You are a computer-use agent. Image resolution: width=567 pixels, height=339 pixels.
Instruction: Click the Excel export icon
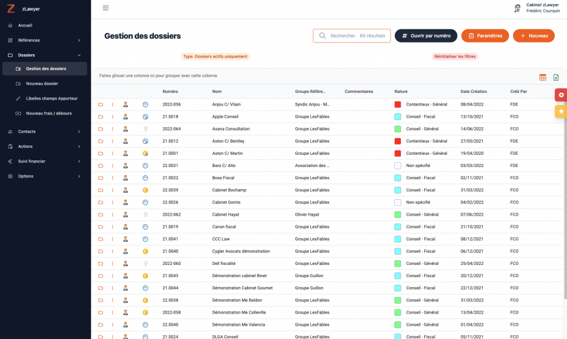coord(556,77)
